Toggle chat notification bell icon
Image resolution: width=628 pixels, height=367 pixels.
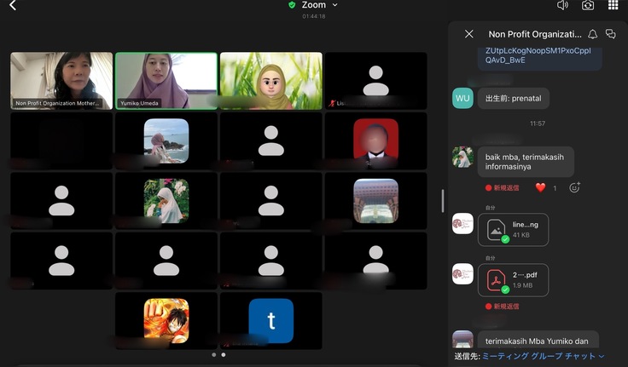click(592, 34)
